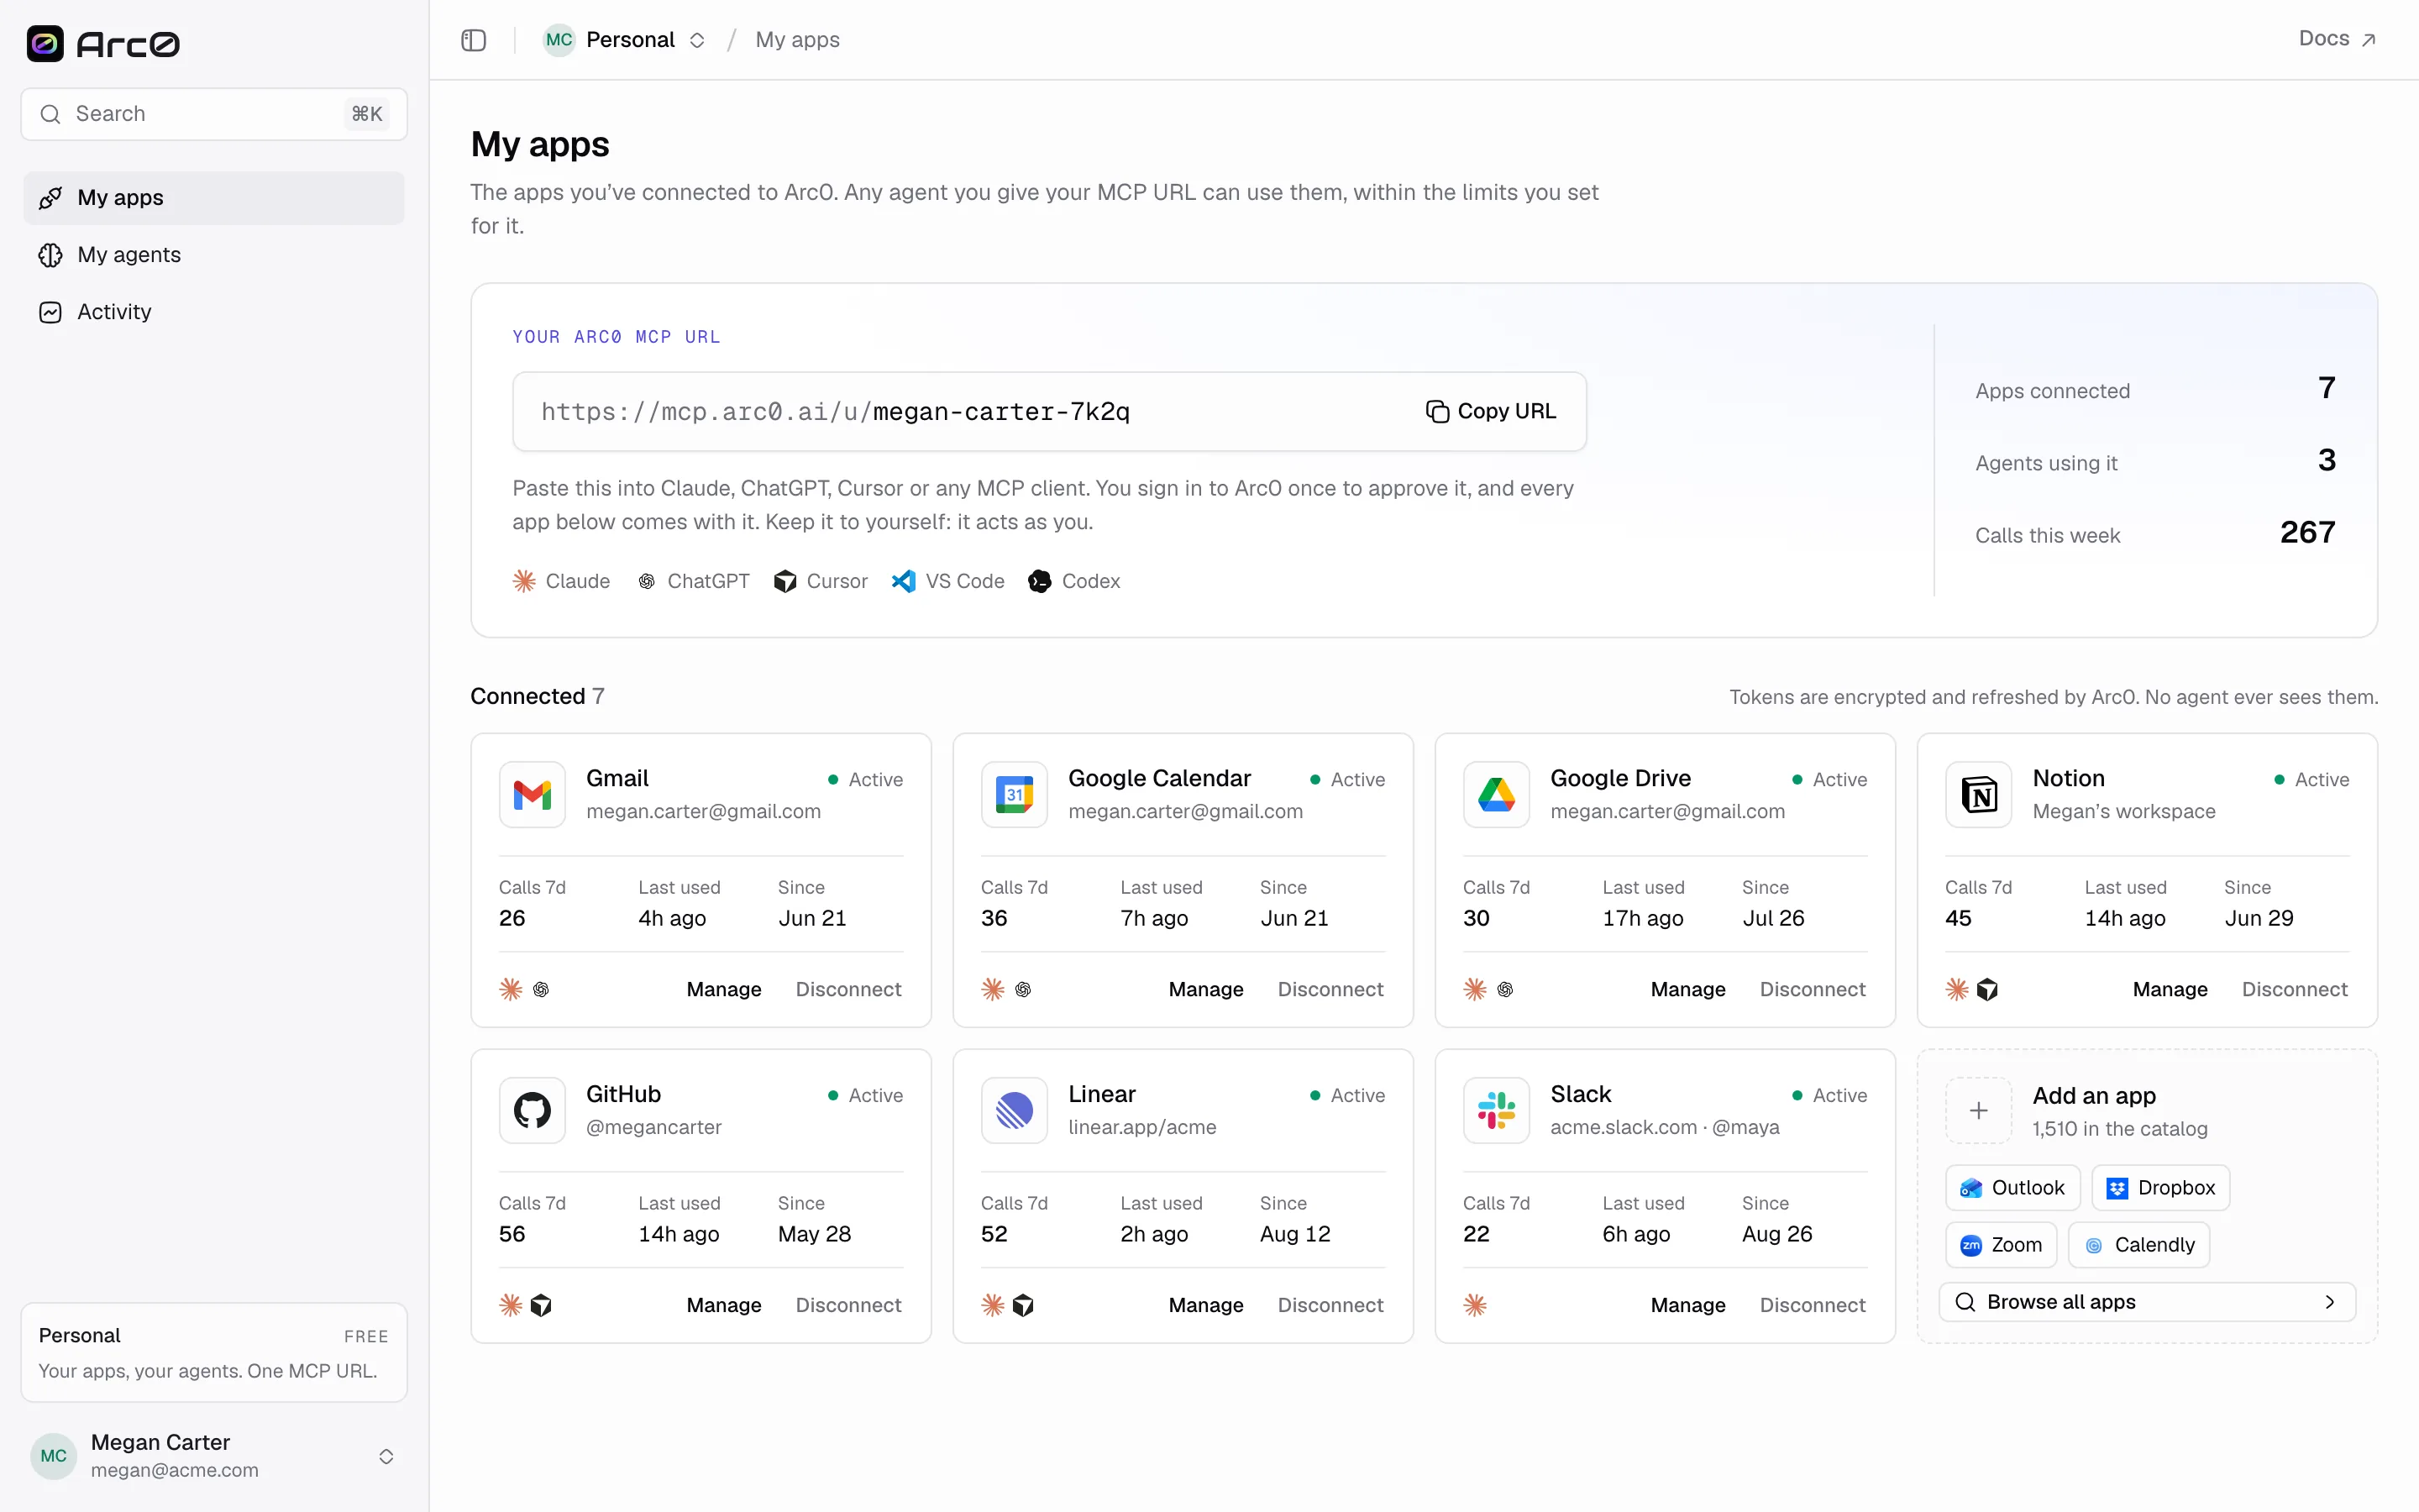Open My agents in sidebar

pyautogui.click(x=214, y=255)
